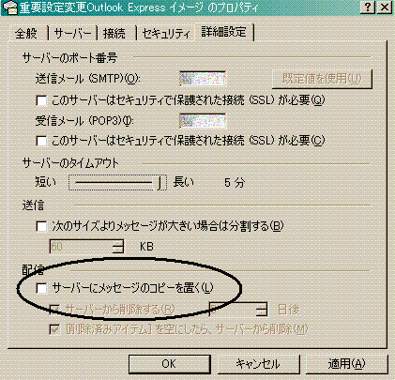Screen dimensions: 395x380
Task: Select the 詳細設定 tab
Action: (224, 32)
